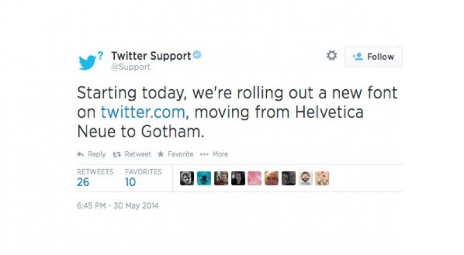Screen dimensions: 464x255
Task: Follow the Twitter Support account
Action: point(374,57)
